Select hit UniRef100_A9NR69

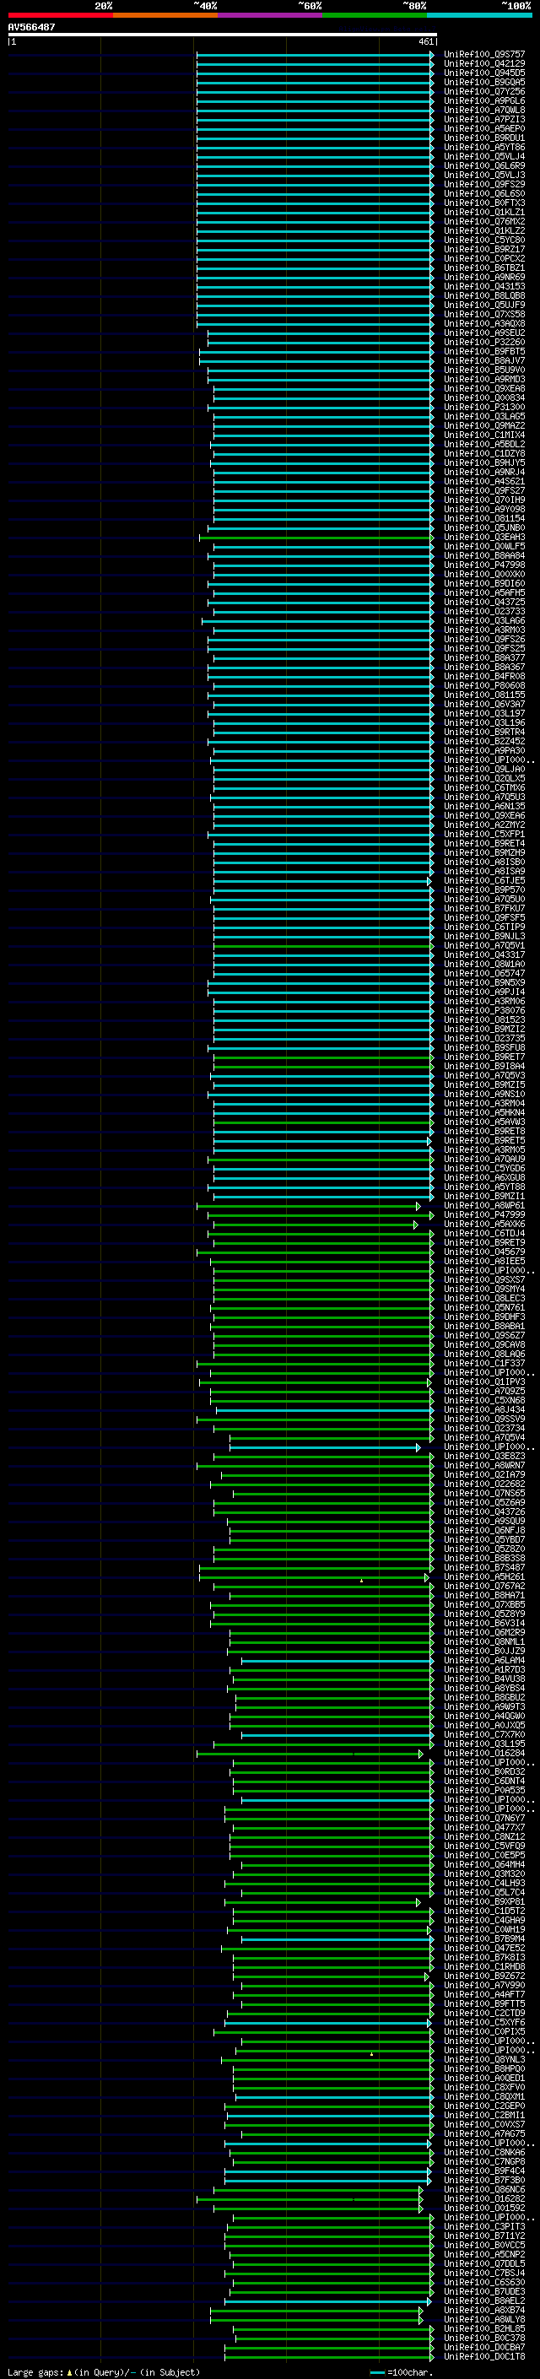pyautogui.click(x=484, y=277)
